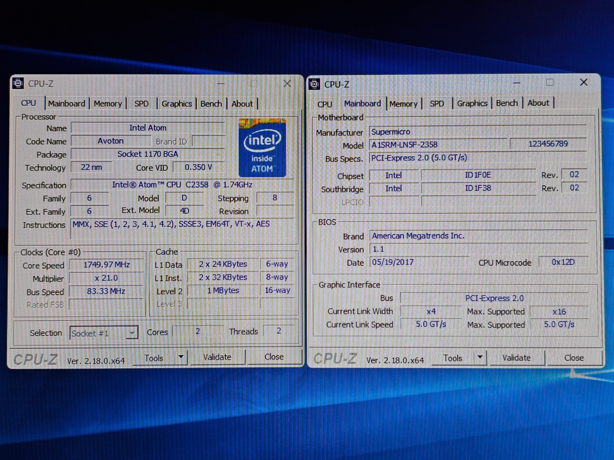Image resolution: width=614 pixels, height=460 pixels.
Task: Click L1 Inst. 2 x 32 KBytes value
Action: coord(223,277)
